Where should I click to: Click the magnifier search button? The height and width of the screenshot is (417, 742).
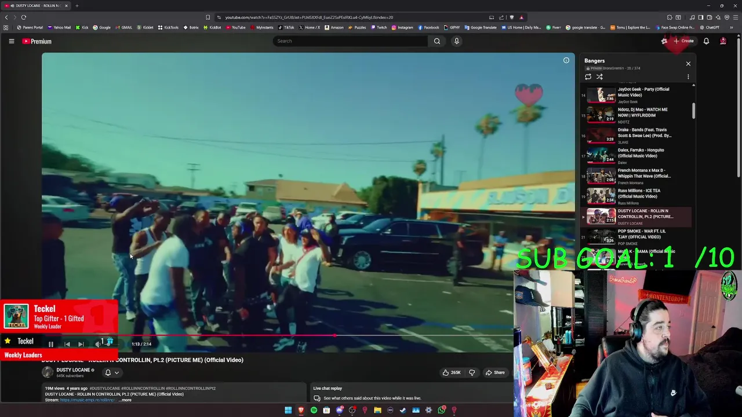[x=437, y=41]
